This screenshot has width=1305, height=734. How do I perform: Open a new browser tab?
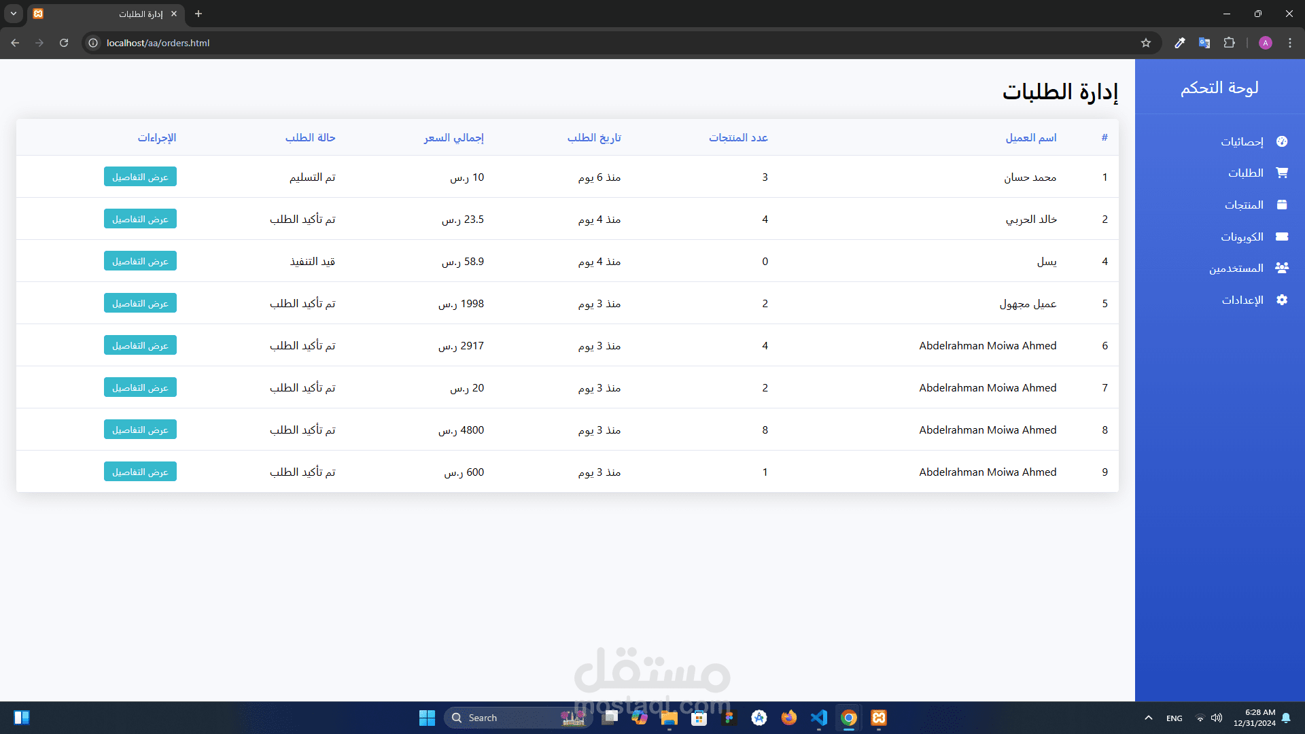(198, 14)
